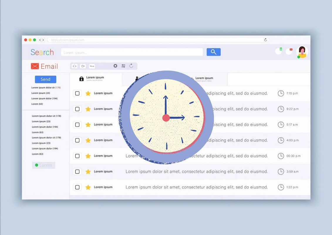Screen dimensions: 332x235
Task: Open folder with the red (178) count
Action: [46, 88]
